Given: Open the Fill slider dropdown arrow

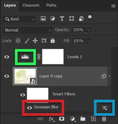Looking at the screenshot, I should coord(88,41).
